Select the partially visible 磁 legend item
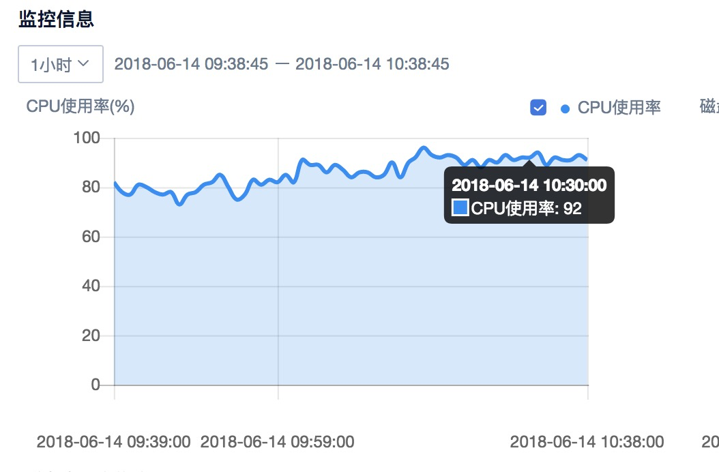 (x=709, y=106)
